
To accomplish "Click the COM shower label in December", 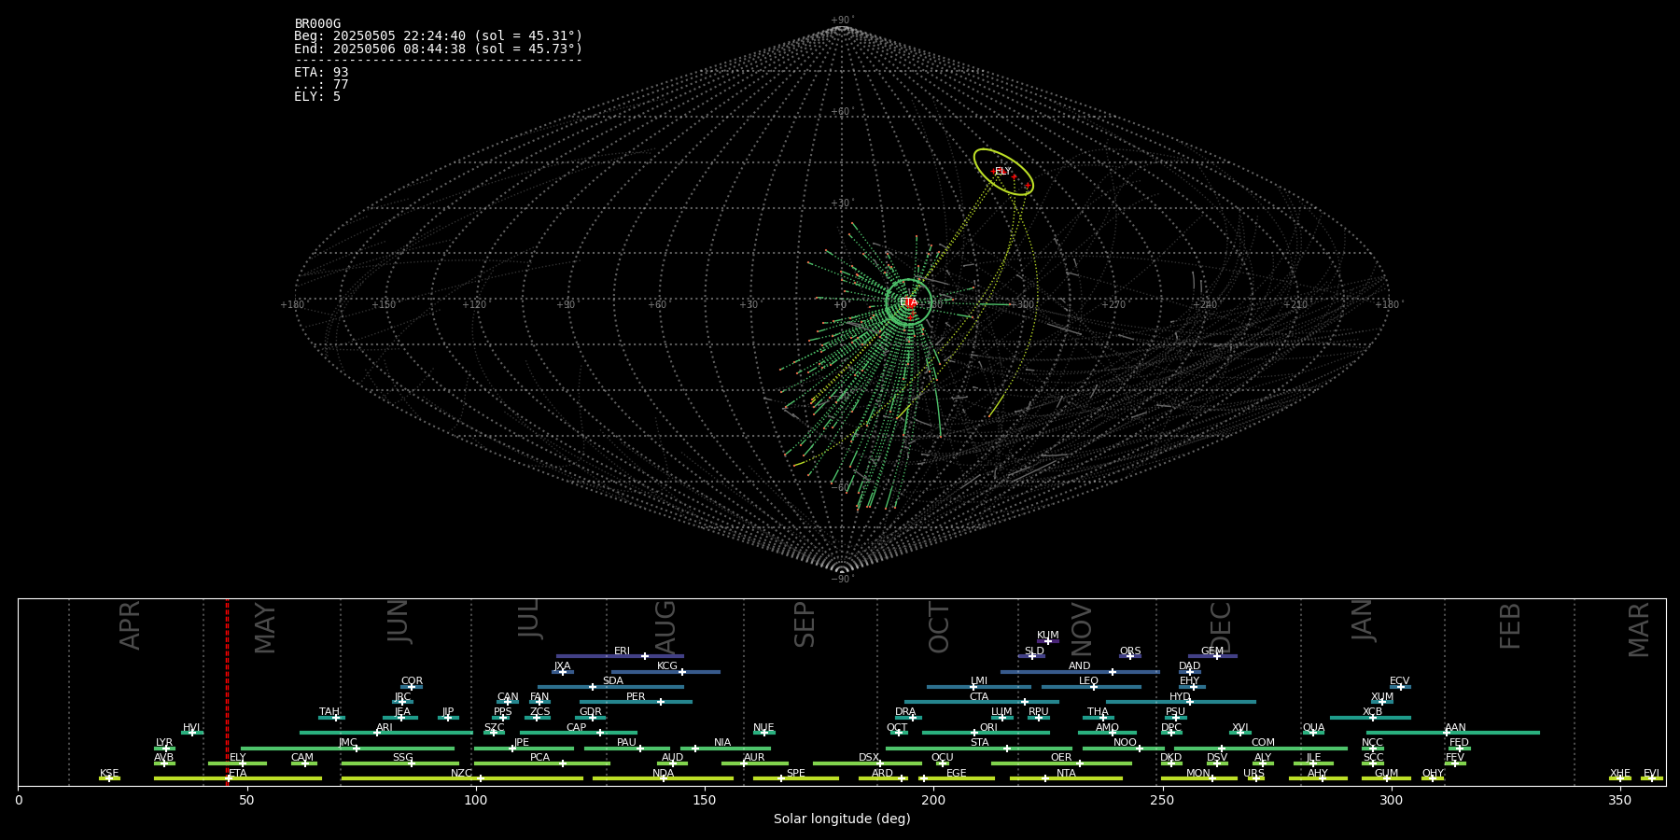I will (1263, 743).
